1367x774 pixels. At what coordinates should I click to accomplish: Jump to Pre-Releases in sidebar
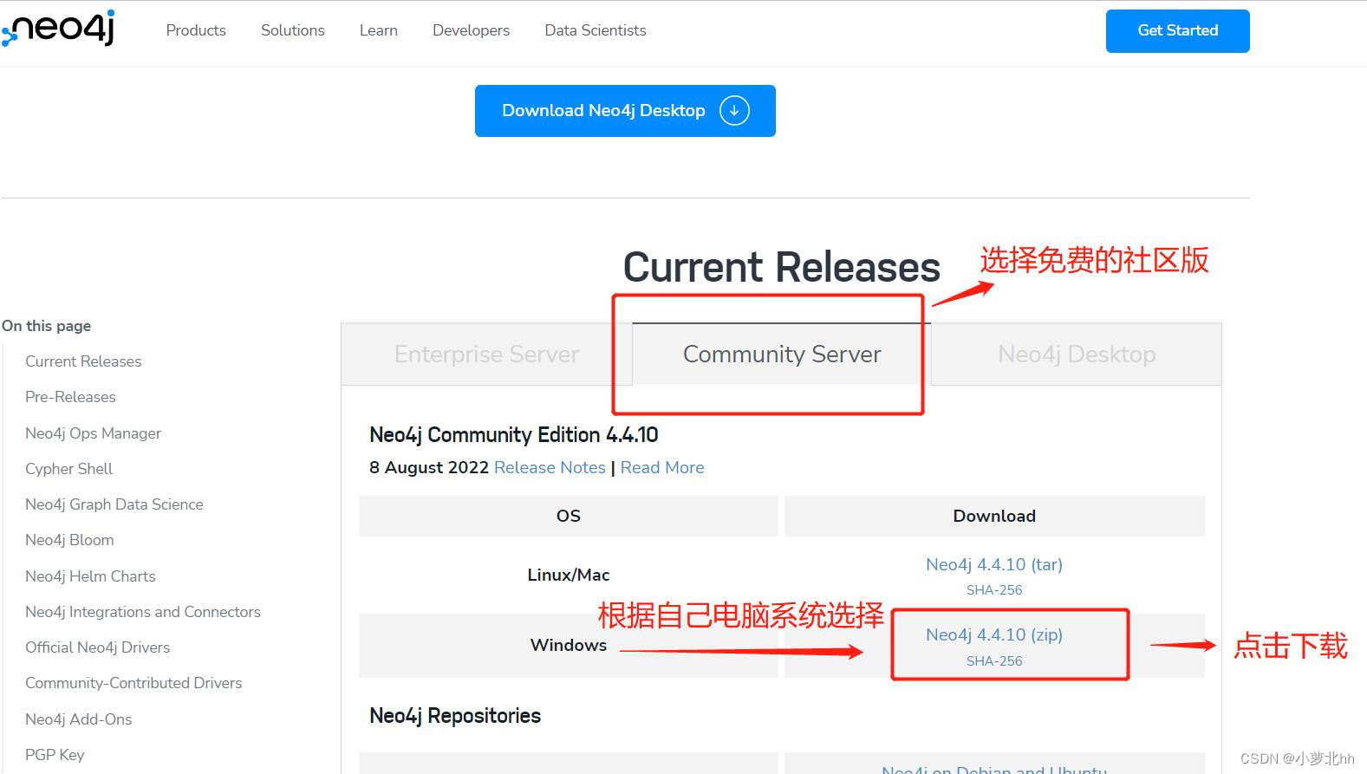(70, 397)
